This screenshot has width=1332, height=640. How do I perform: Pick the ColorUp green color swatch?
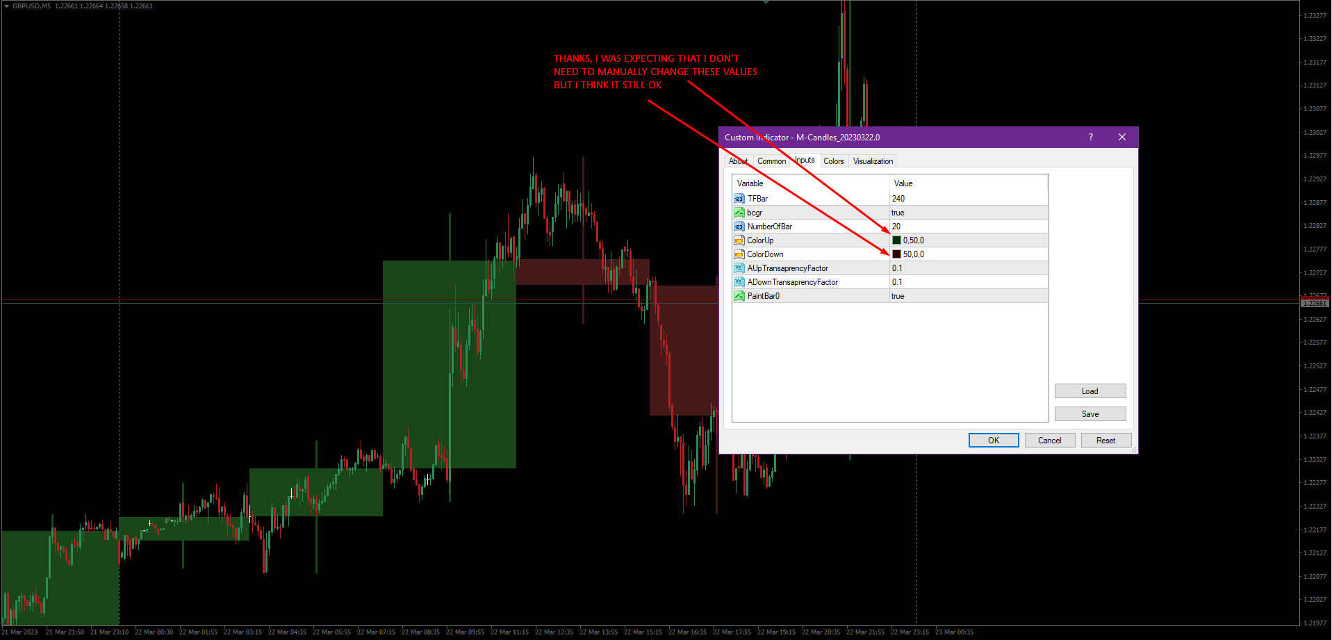coord(896,240)
